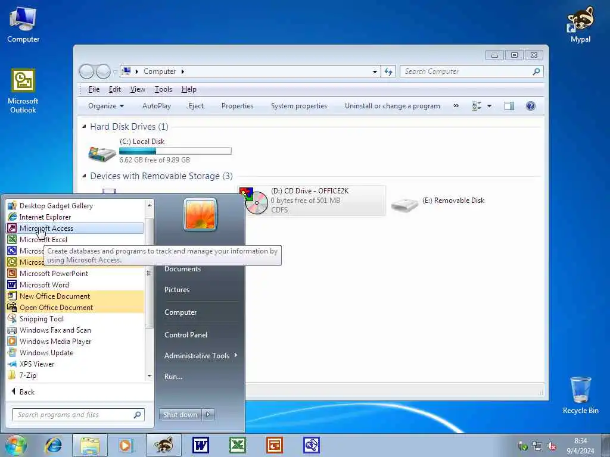
Task: Open Microsoft PowerPoint in the Start menu
Action: click(75, 273)
